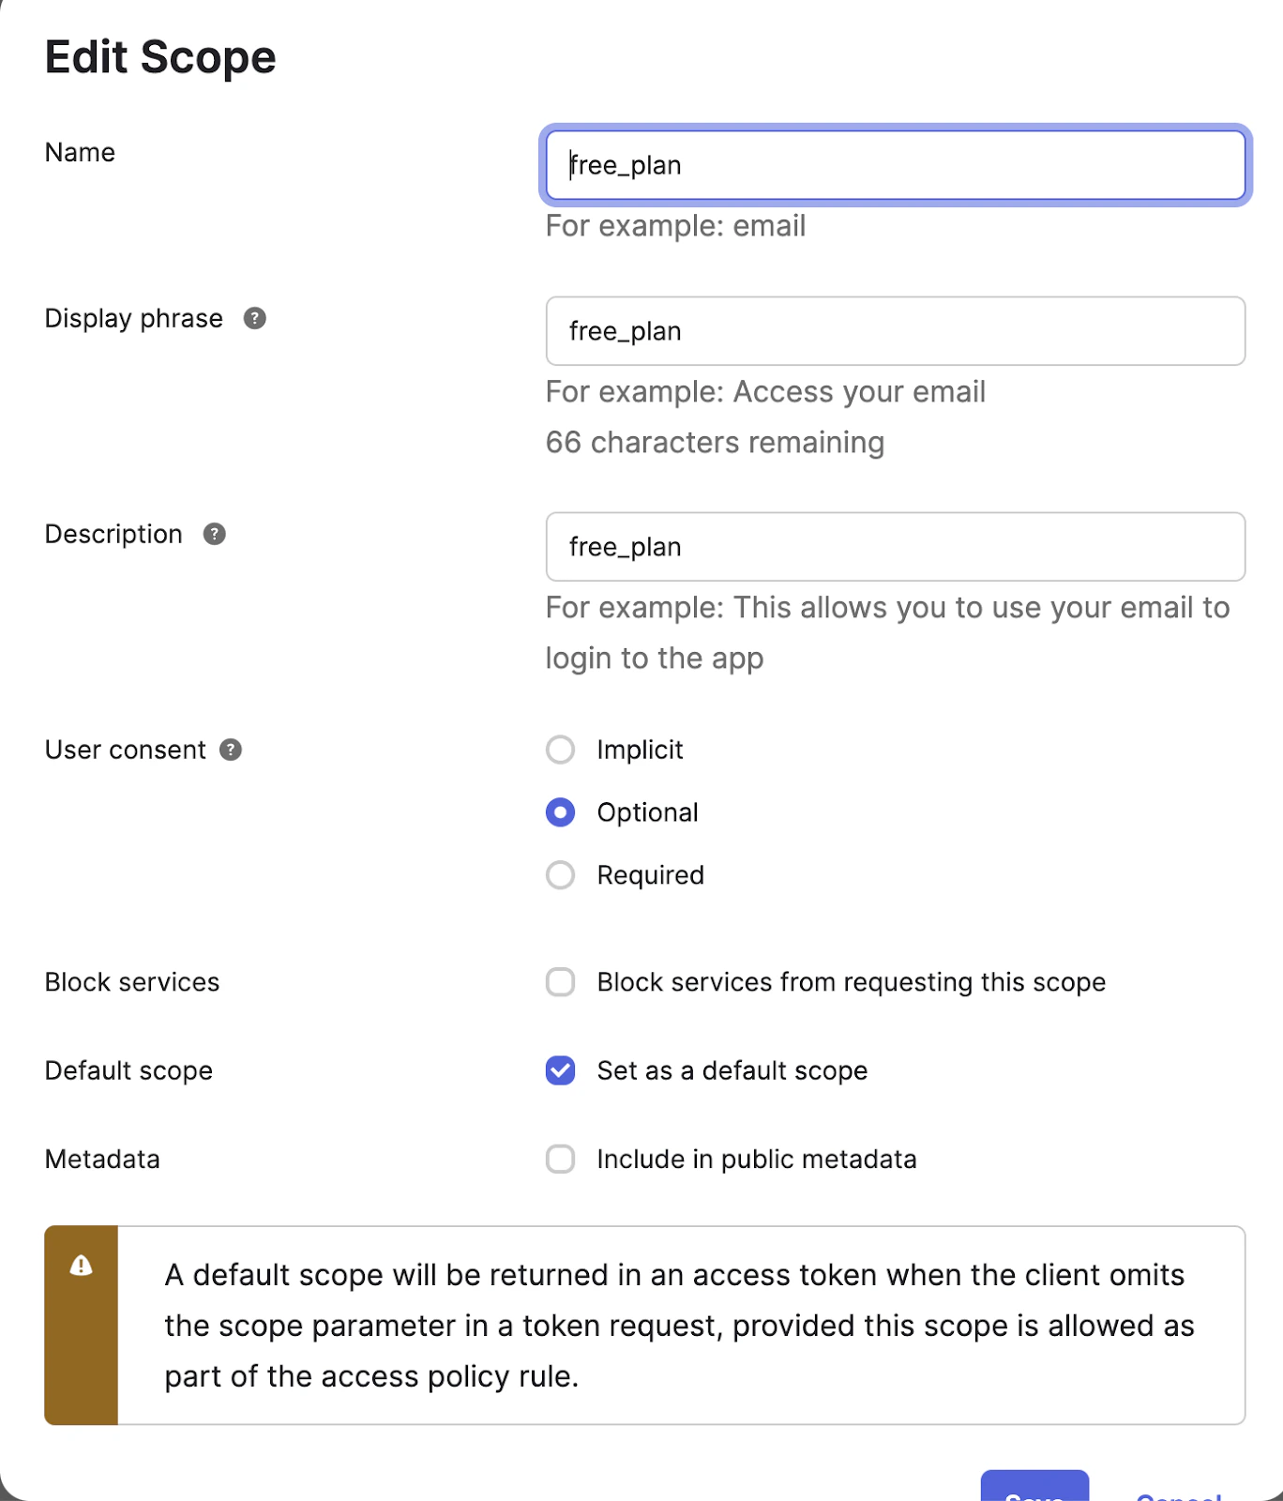The width and height of the screenshot is (1283, 1501).
Task: Open help tooltip for Description
Action: pos(214,534)
